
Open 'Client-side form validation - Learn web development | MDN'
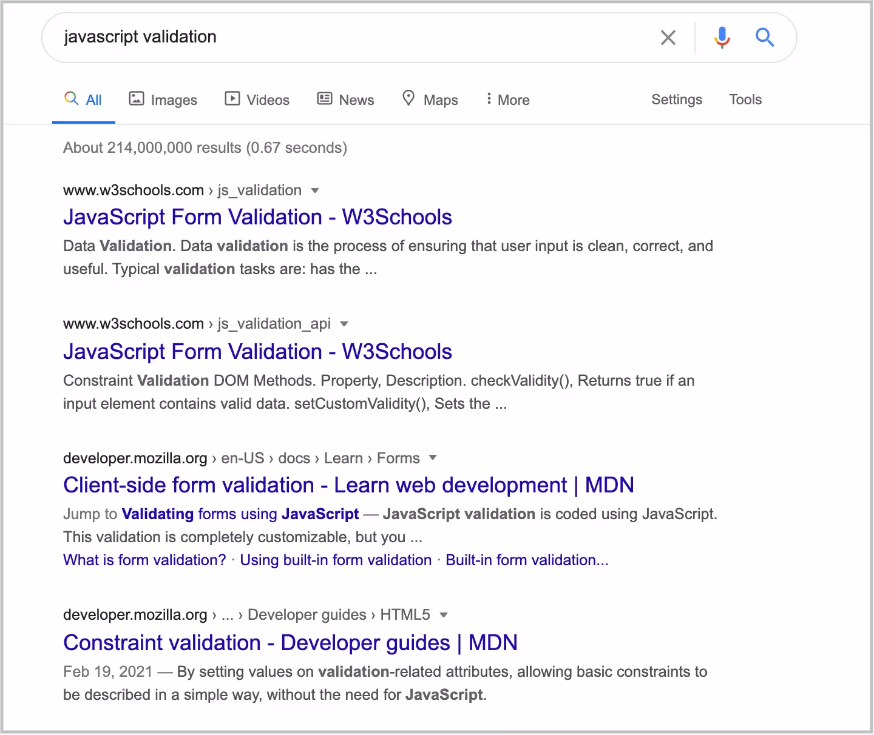(348, 485)
